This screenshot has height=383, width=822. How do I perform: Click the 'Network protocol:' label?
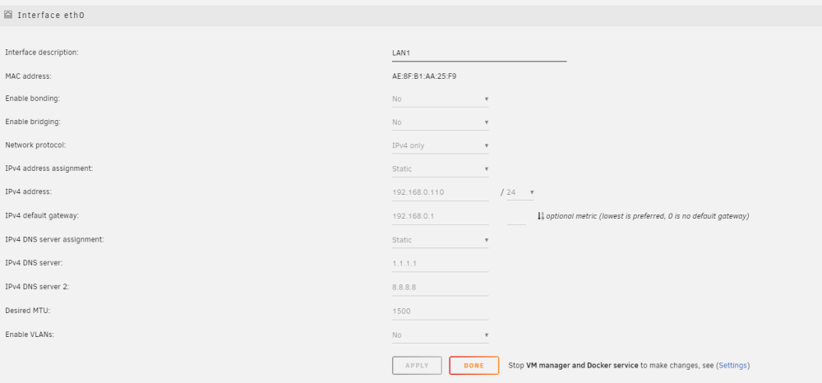click(35, 145)
